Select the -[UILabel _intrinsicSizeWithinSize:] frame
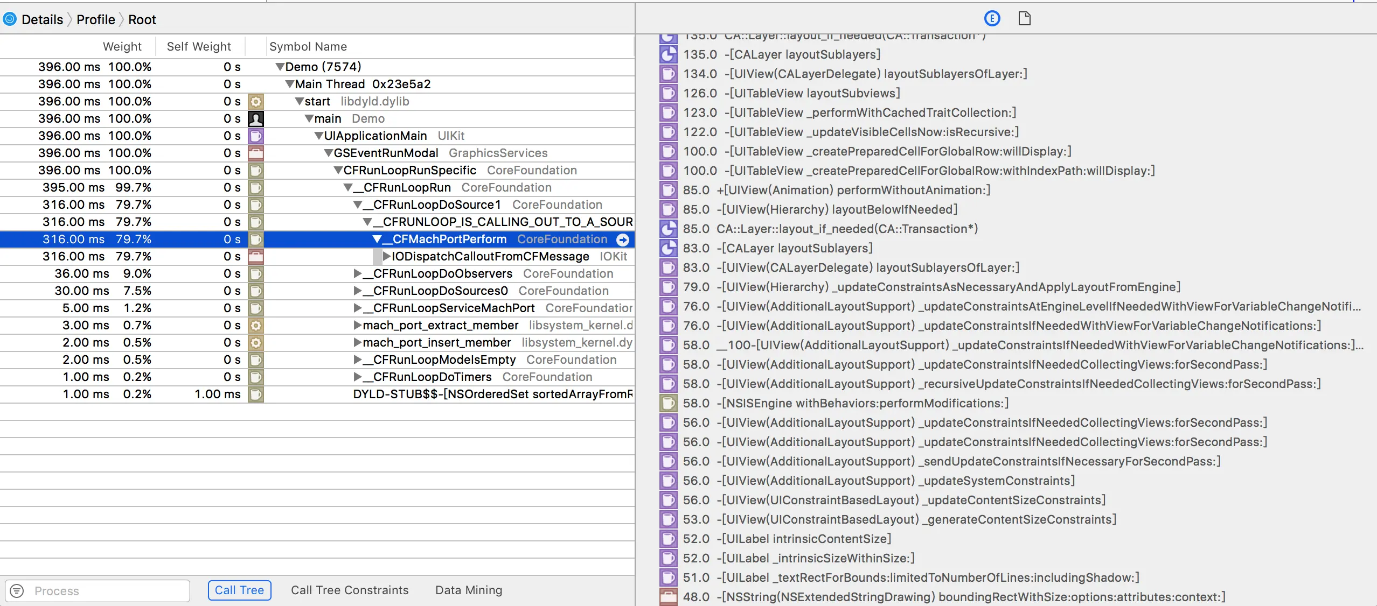Screen dimensions: 1377x606 coord(816,558)
